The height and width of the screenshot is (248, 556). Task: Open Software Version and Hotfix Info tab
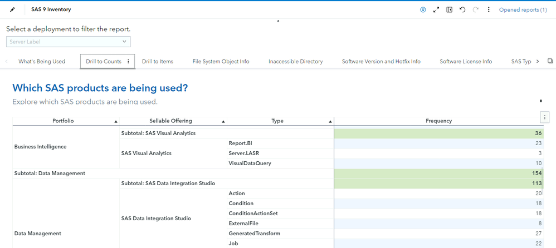(x=381, y=61)
